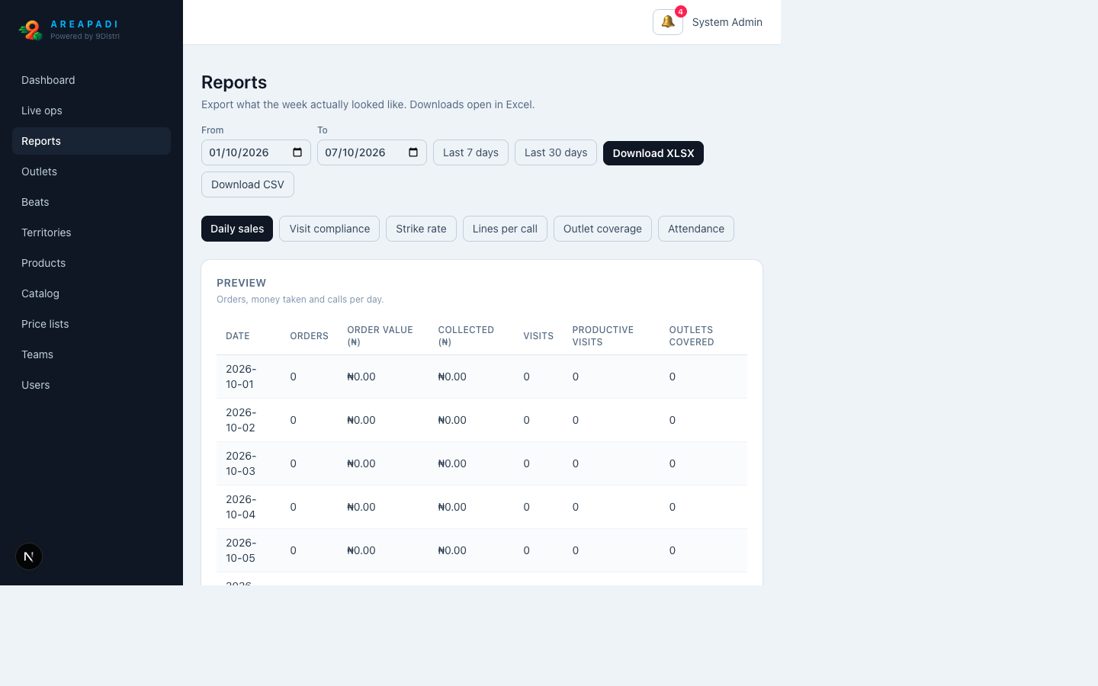This screenshot has height=686, width=1098.
Task: Click the Reports page heading
Action: click(x=234, y=82)
